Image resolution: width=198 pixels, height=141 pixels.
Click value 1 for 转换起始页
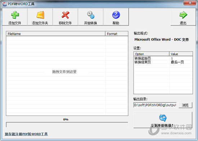[x=172, y=58]
